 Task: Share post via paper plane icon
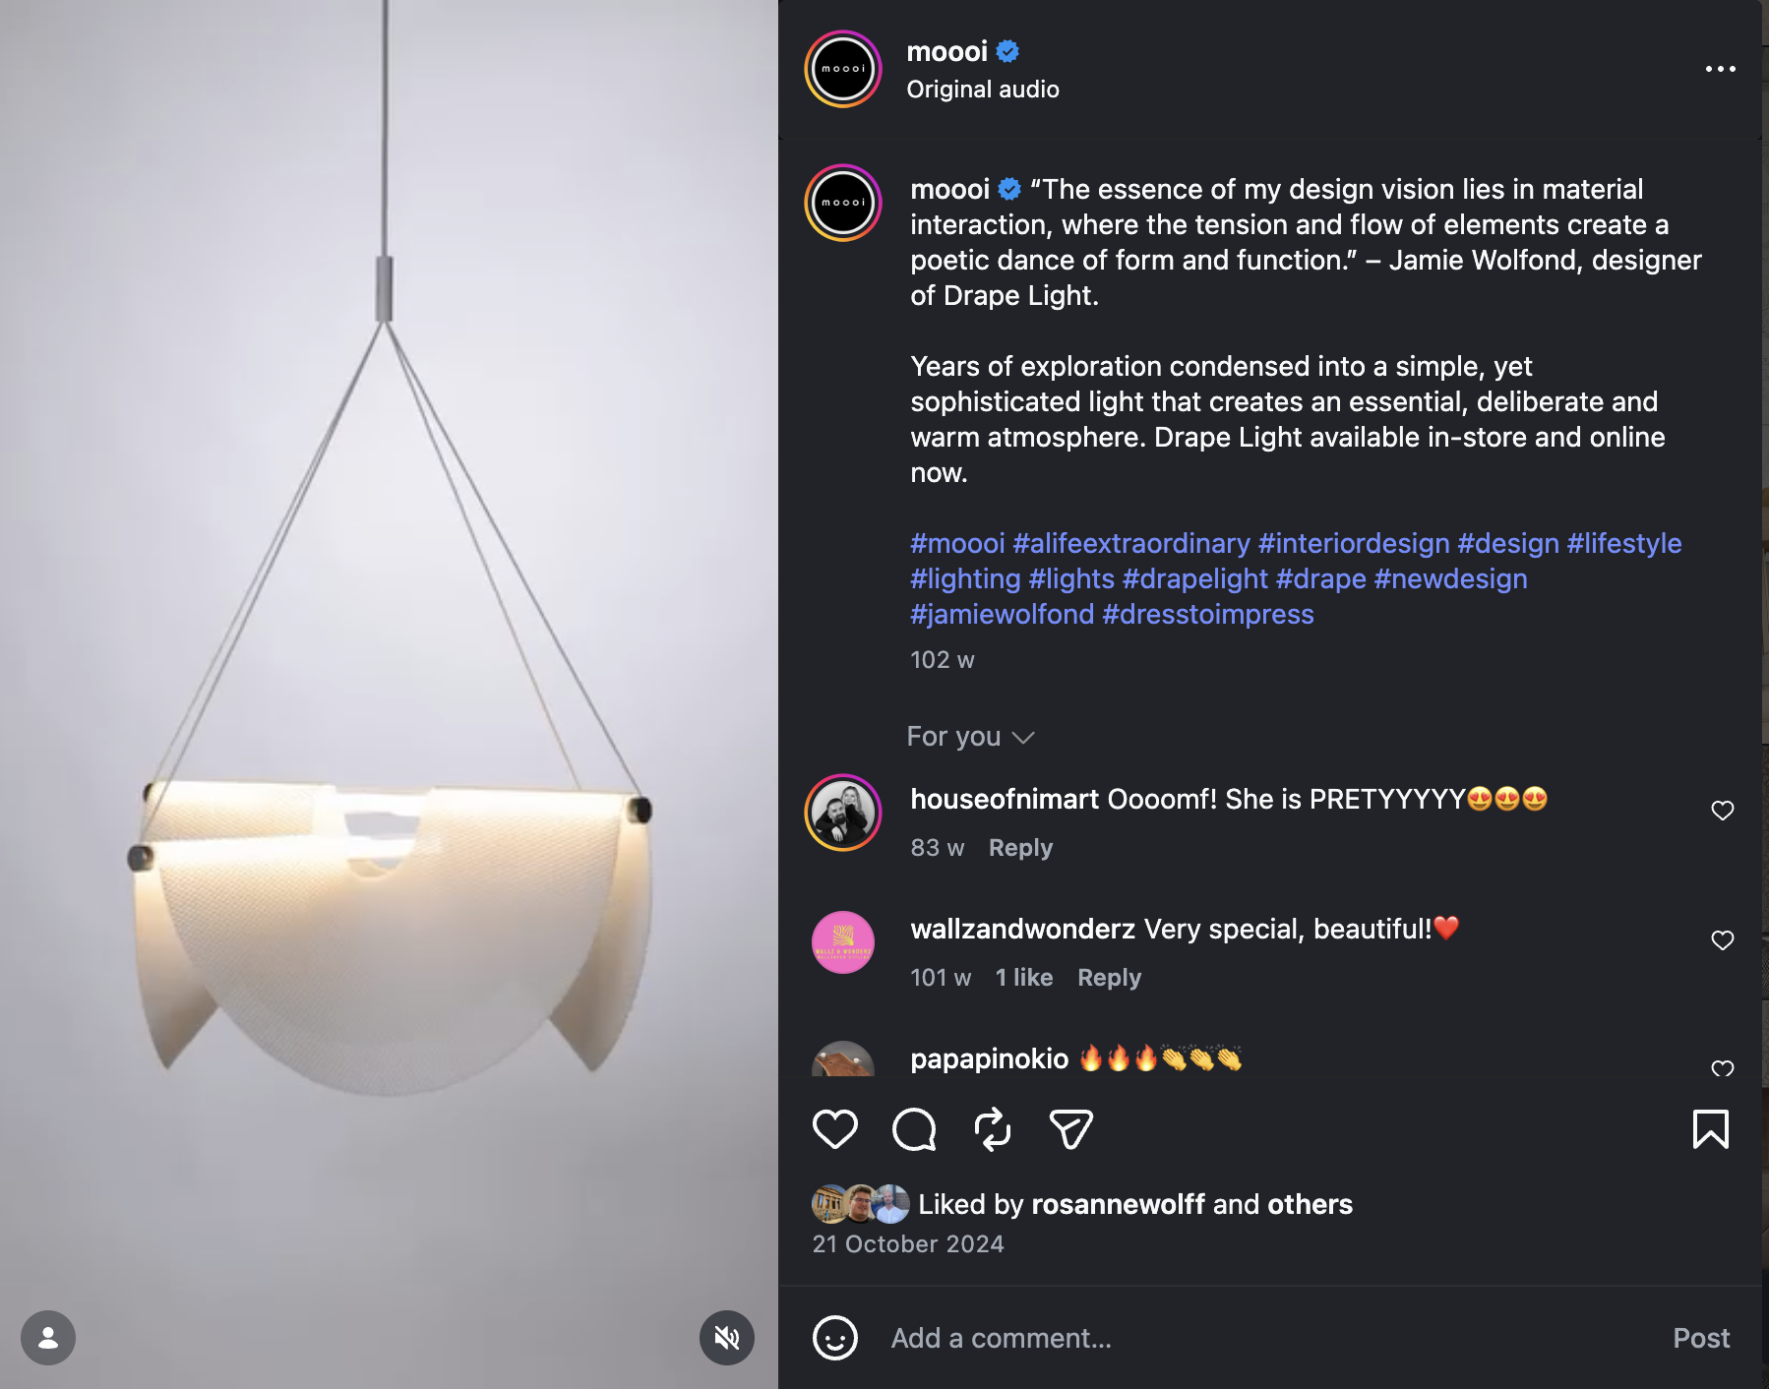click(x=1070, y=1128)
